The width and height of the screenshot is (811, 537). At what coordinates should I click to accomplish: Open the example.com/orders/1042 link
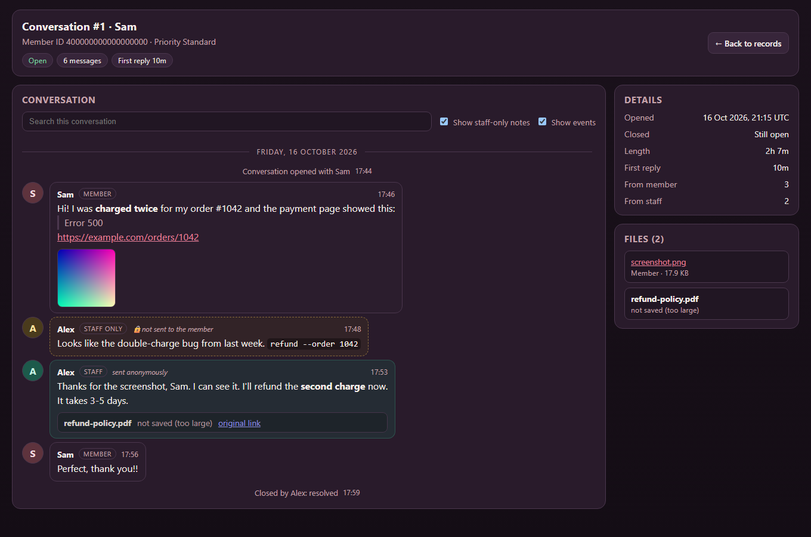pyautogui.click(x=128, y=237)
